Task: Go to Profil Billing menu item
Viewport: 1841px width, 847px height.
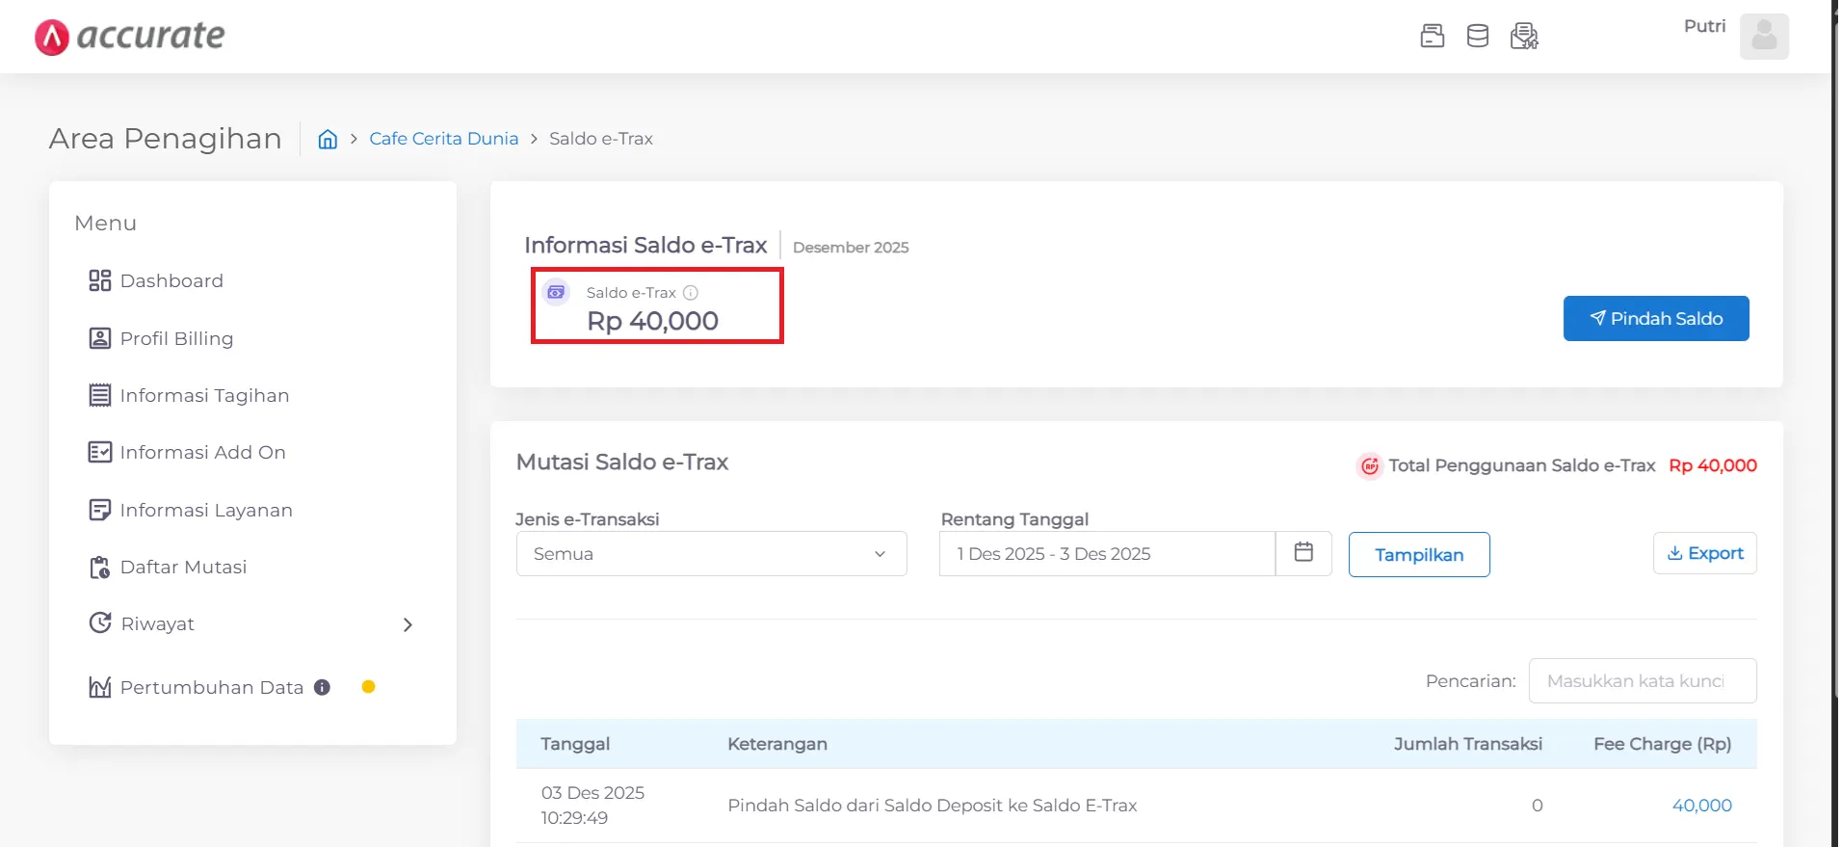Action: 176,338
